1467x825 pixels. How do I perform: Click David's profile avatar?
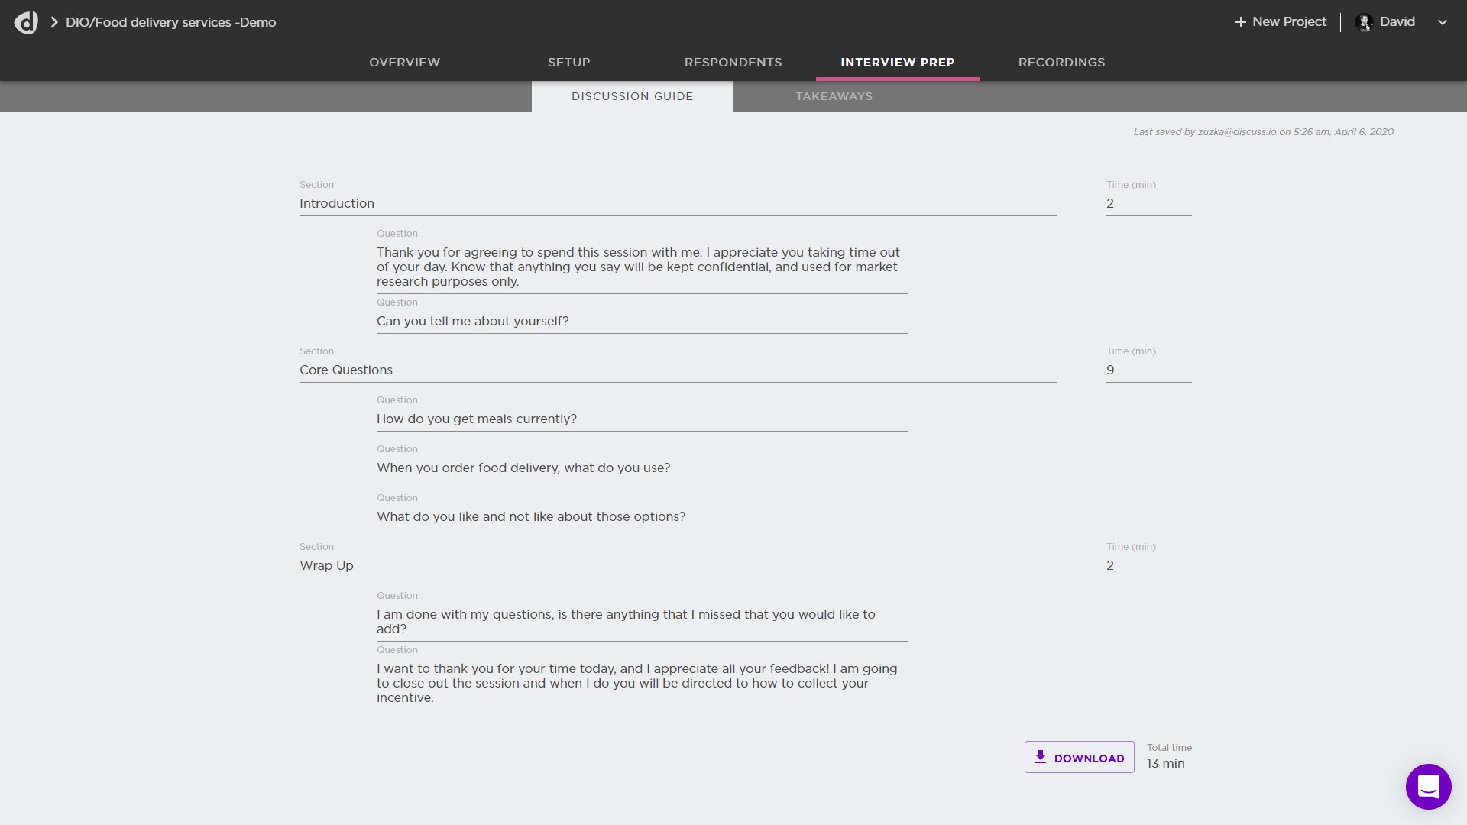(x=1365, y=21)
